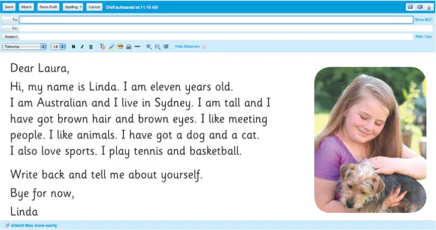Screen dimensions: 436x230
Task: Click the Attach files more easily link
Action: point(34,226)
